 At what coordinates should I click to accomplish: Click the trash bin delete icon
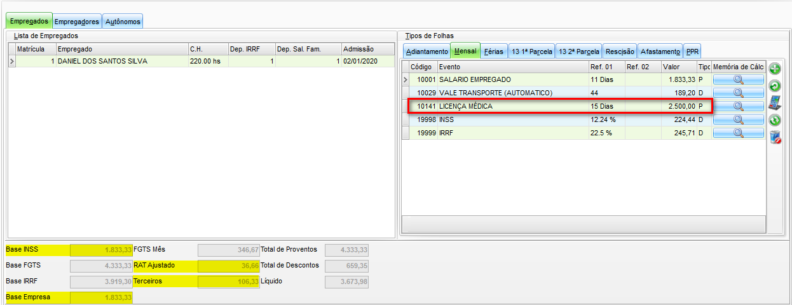pos(775,137)
